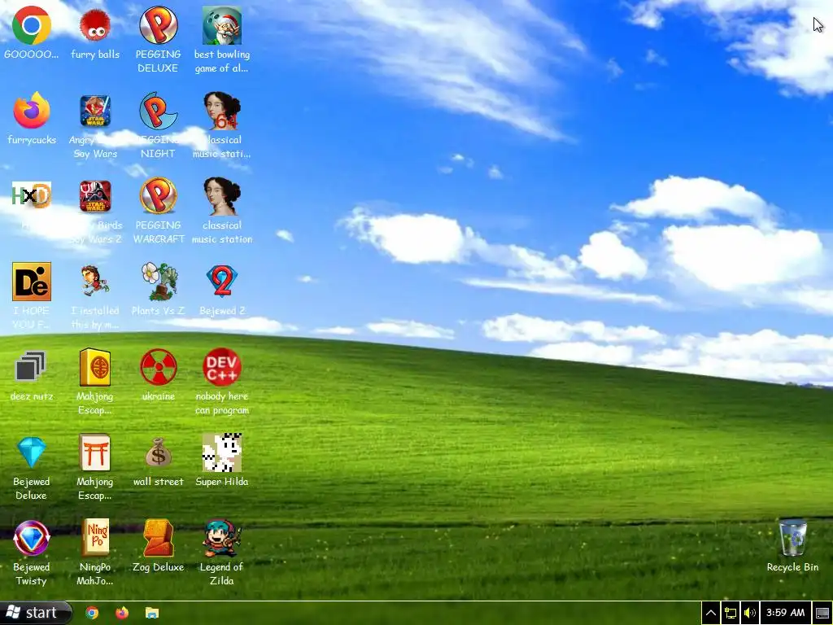Viewport: 833px width, 625px height.
Task: Open the deez nutz stacked squares icon
Action: pyautogui.click(x=32, y=366)
